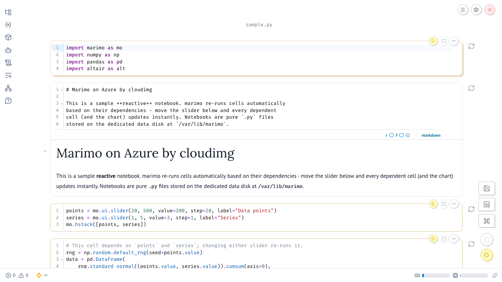Viewport: 502px width, 282px height.
Task: Collapse the 'Marimo on Azure' heading section
Action: tap(45, 151)
